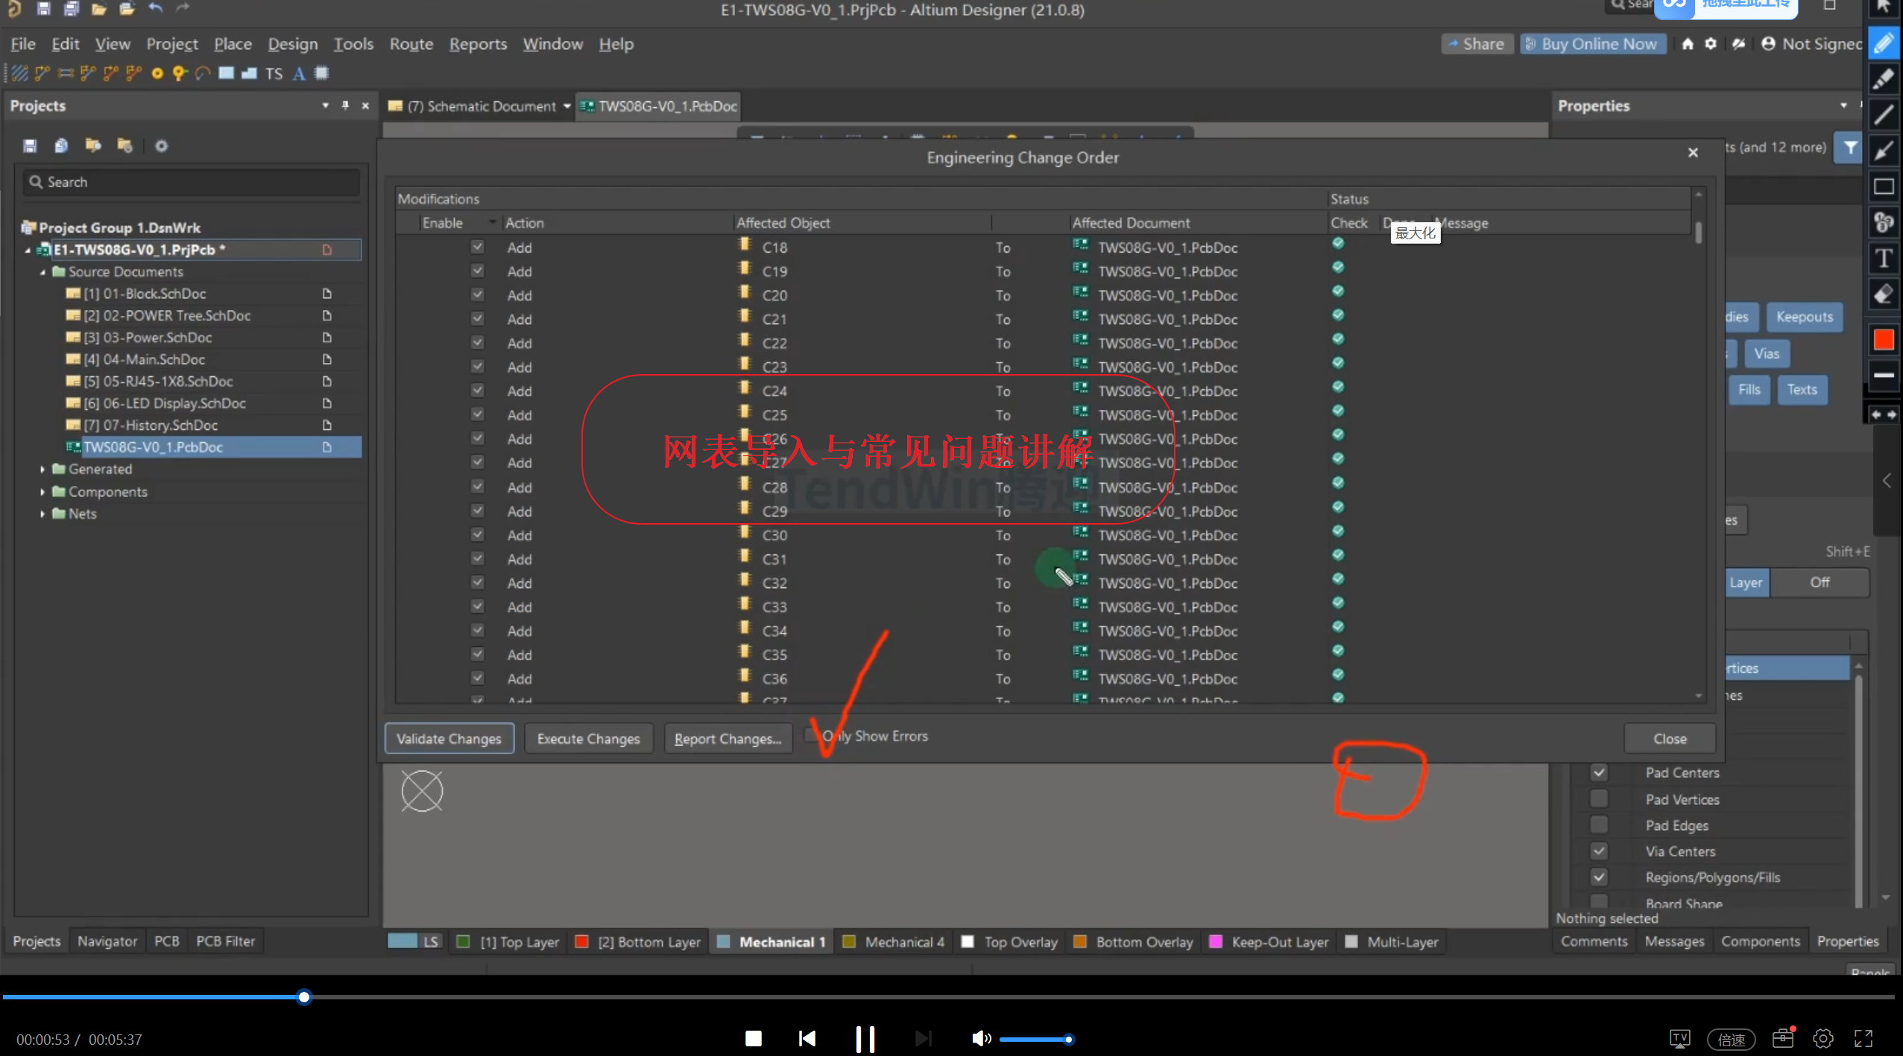Screen dimensions: 1903x1056
Task: Click the place pad circle icon
Action: click(157, 74)
